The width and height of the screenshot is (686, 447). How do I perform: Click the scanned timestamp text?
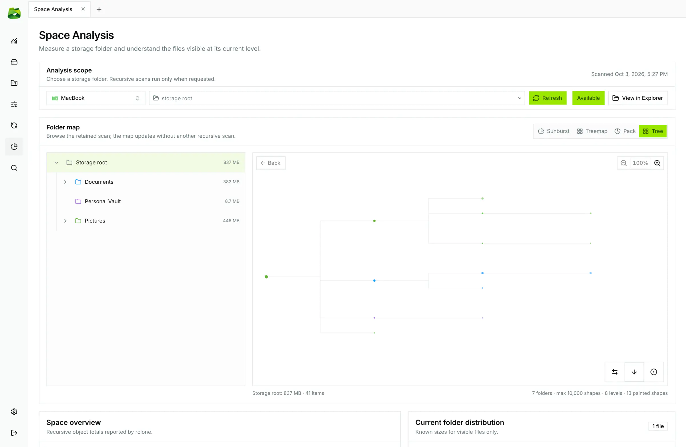pyautogui.click(x=629, y=74)
